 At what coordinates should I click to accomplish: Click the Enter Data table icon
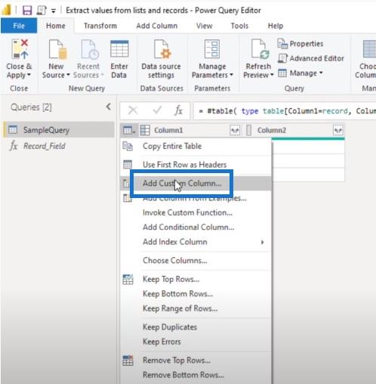pos(119,49)
